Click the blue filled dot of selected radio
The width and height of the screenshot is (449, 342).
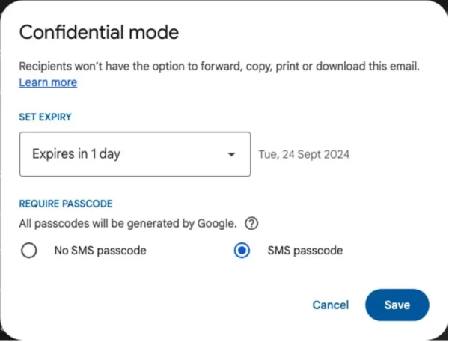tap(242, 251)
